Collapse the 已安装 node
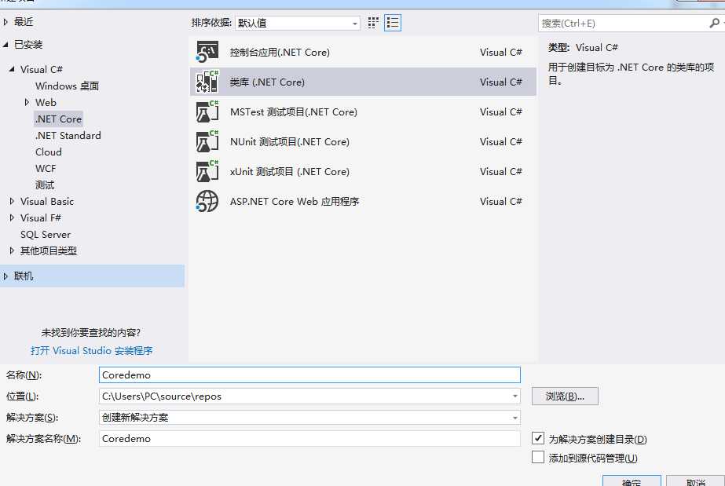The width and height of the screenshot is (725, 486). [5, 45]
